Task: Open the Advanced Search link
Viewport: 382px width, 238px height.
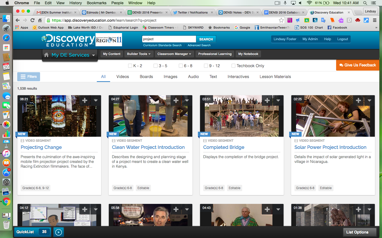Action: pos(199,45)
